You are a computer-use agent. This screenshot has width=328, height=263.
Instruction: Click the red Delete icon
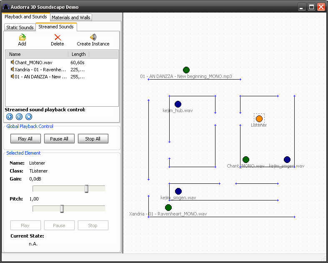(58, 38)
